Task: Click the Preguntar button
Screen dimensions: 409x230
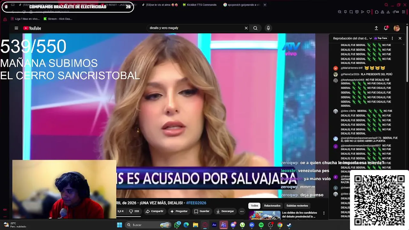Action: [179, 211]
